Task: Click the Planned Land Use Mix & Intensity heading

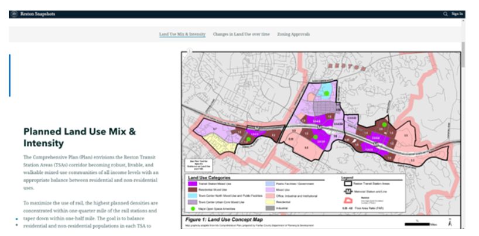Action: coord(79,137)
